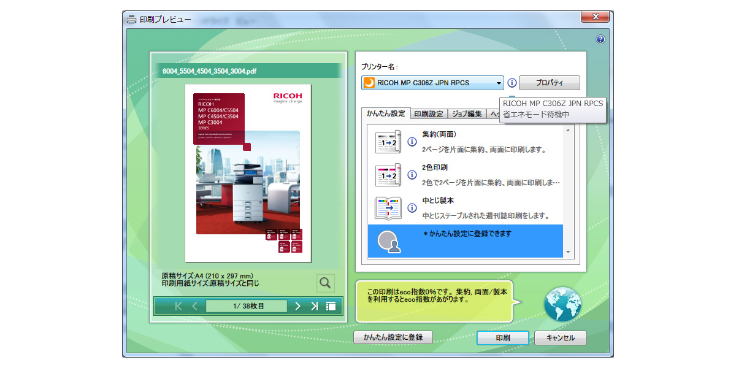
Task: Open the printer name dropdown
Action: coord(498,83)
